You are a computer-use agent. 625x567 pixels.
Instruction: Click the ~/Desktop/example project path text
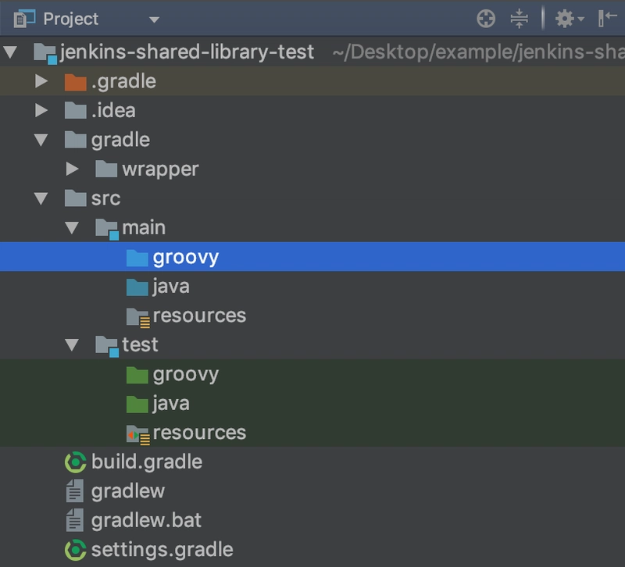pos(478,52)
